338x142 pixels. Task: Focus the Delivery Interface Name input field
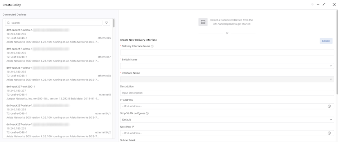coord(227,52)
